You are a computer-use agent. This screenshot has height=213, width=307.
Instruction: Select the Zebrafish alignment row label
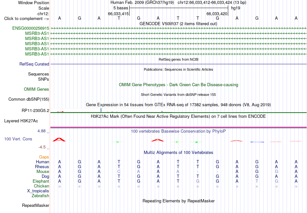pyautogui.click(x=40, y=196)
